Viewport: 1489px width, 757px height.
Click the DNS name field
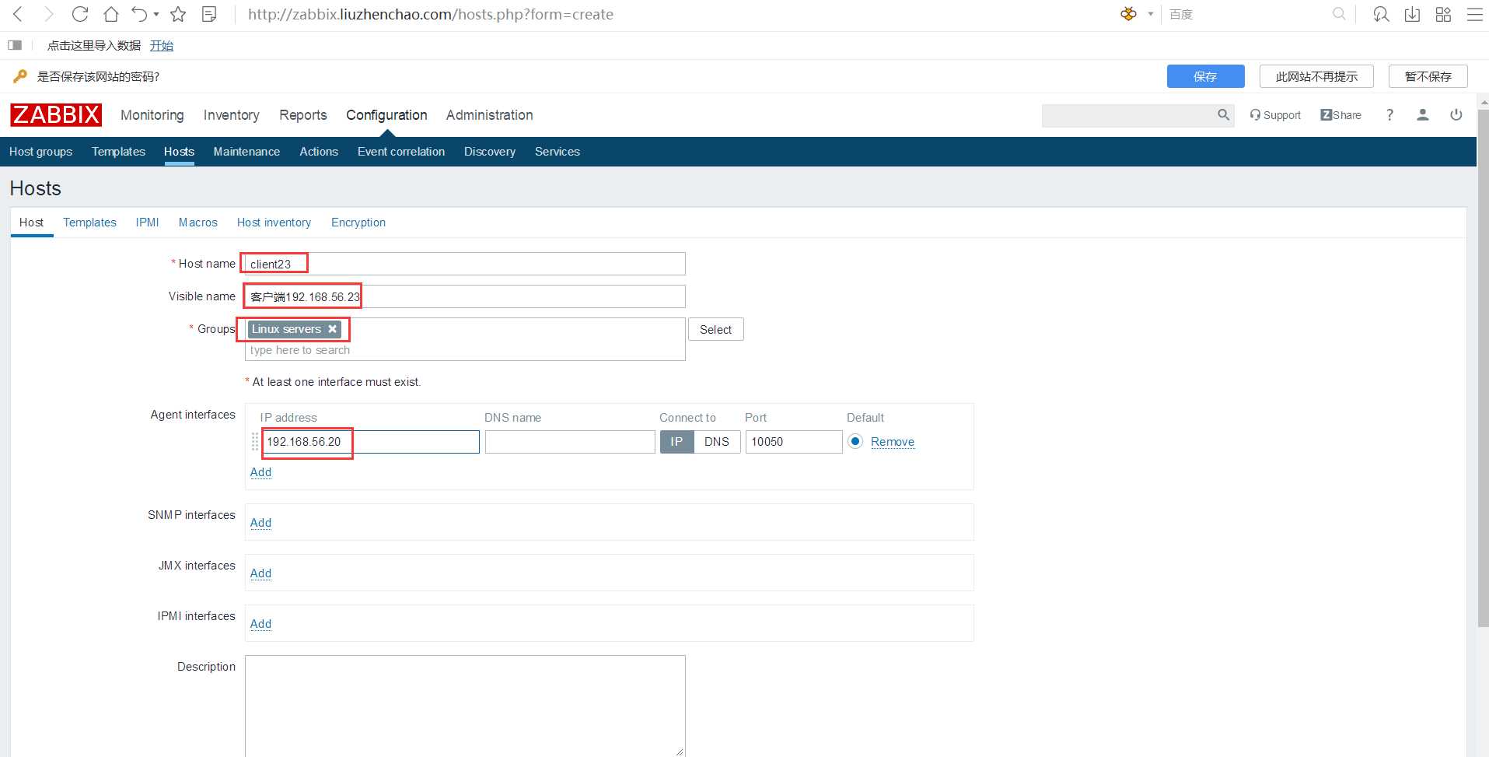[x=570, y=442]
